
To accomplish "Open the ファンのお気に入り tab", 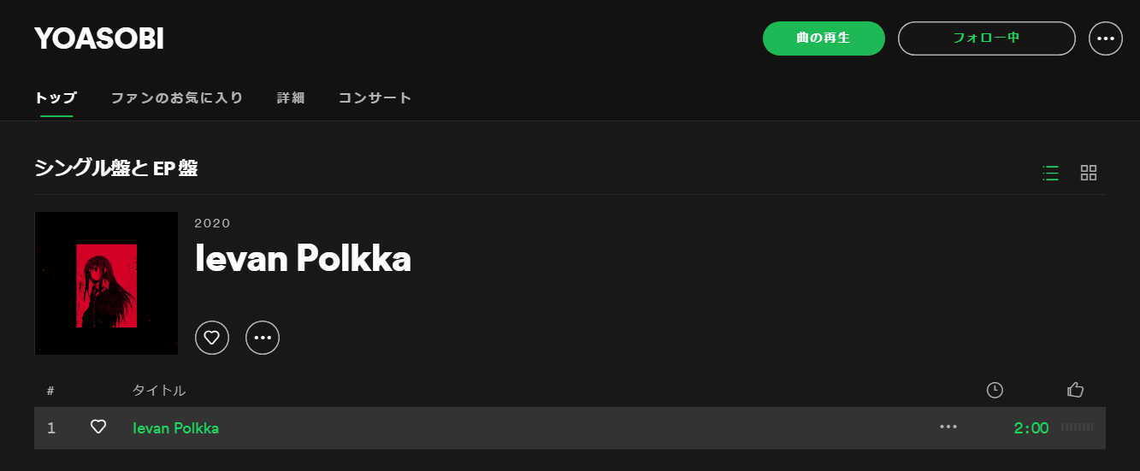I will pyautogui.click(x=177, y=98).
